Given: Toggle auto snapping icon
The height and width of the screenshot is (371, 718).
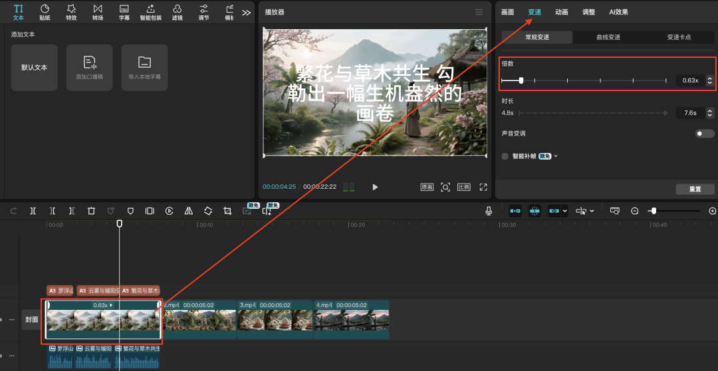Looking at the screenshot, I should (535, 211).
